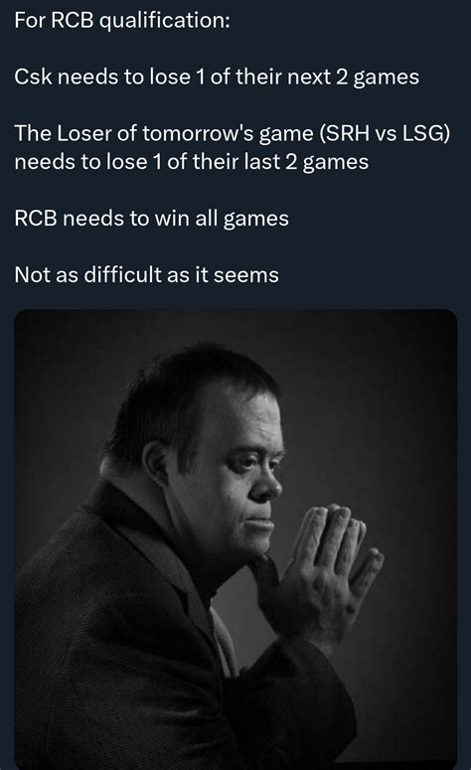Click the "For RCB qualification:" heading line
Viewport: 471px width, 770px height.
(122, 20)
